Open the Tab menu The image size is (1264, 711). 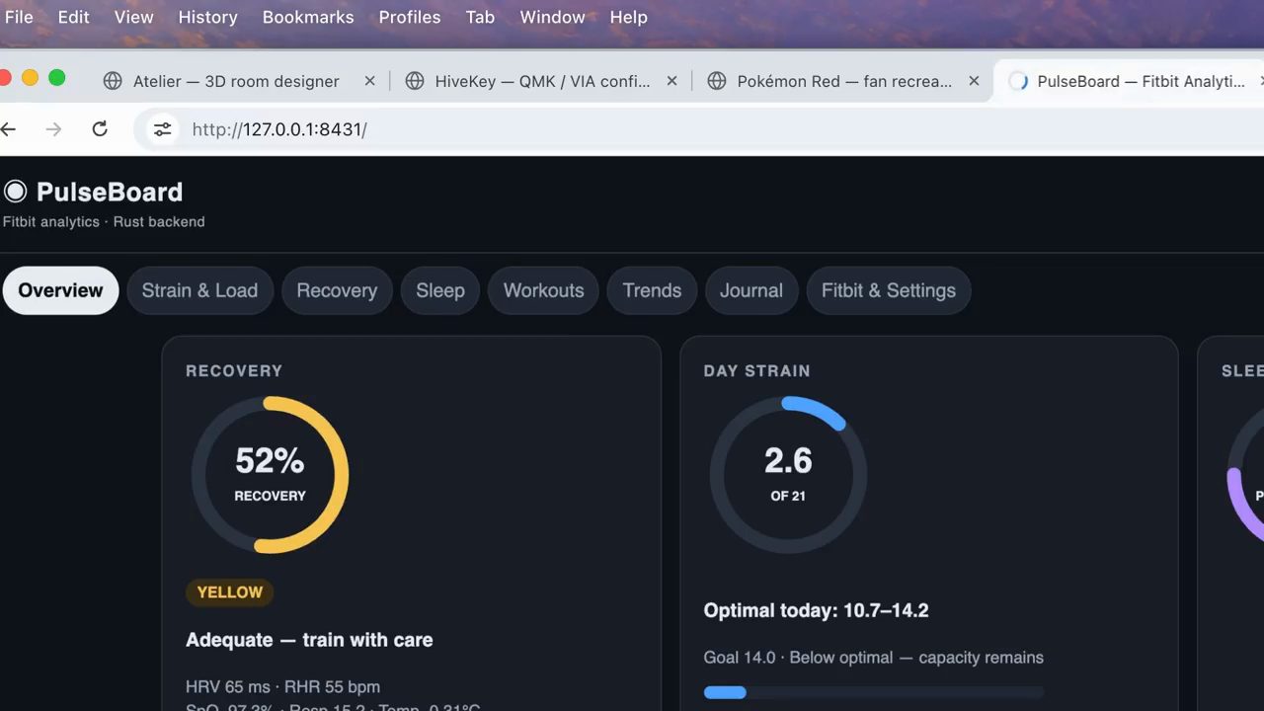pos(480,17)
